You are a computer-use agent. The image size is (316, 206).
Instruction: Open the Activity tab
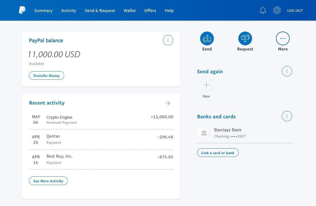click(x=69, y=10)
